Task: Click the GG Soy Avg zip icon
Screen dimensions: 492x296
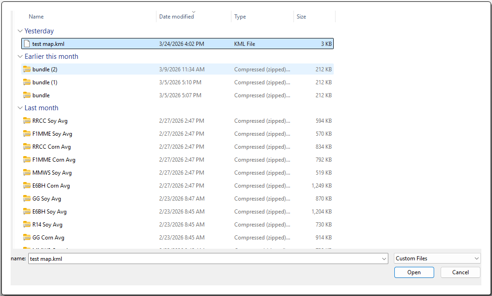Action: click(27, 199)
